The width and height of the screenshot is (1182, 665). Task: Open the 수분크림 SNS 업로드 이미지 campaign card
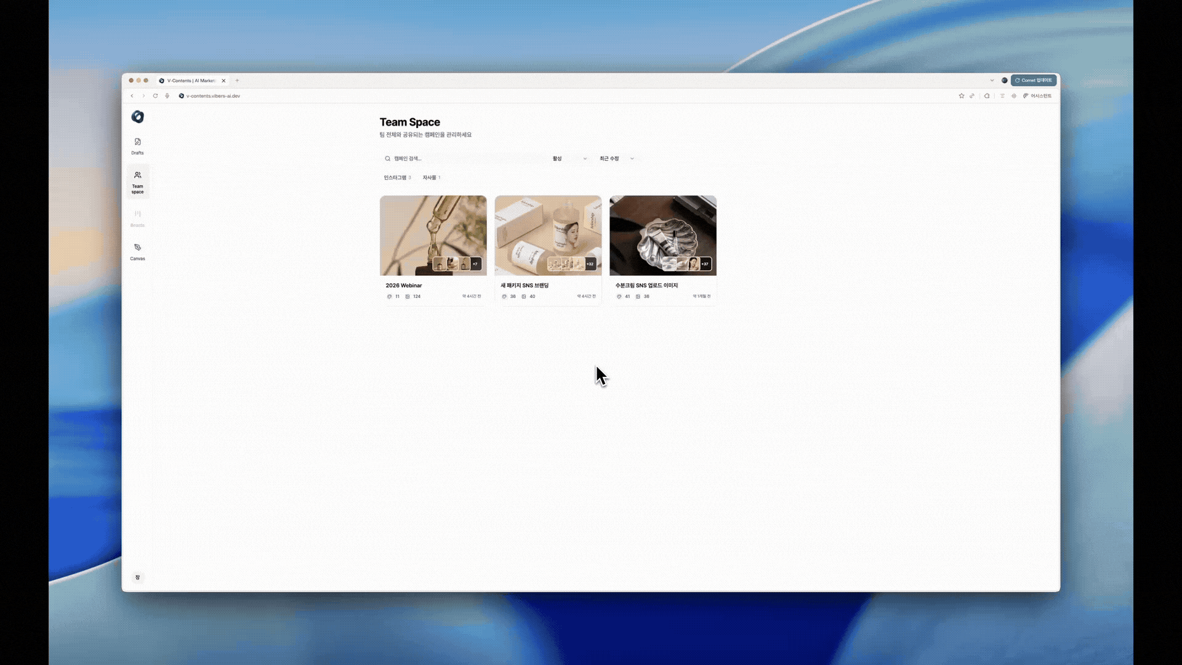point(662,249)
